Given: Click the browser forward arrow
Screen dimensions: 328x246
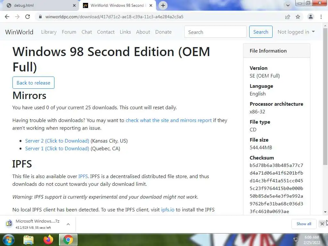Looking at the screenshot, I should [x=17, y=17].
